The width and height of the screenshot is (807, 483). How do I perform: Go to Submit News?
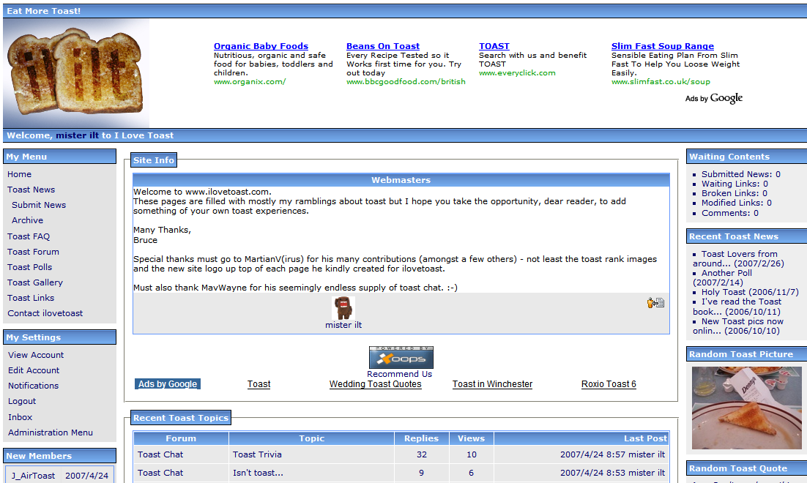point(39,205)
